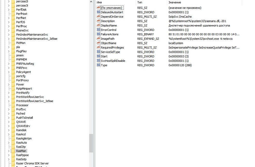Select the PNPMEM key
Viewport: 255px width, 167px height.
[x=22, y=59]
